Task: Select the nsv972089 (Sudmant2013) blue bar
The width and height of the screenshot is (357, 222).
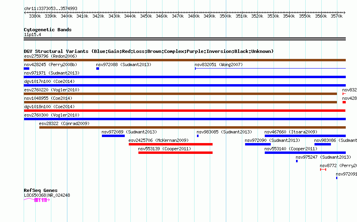Action: click(113, 136)
